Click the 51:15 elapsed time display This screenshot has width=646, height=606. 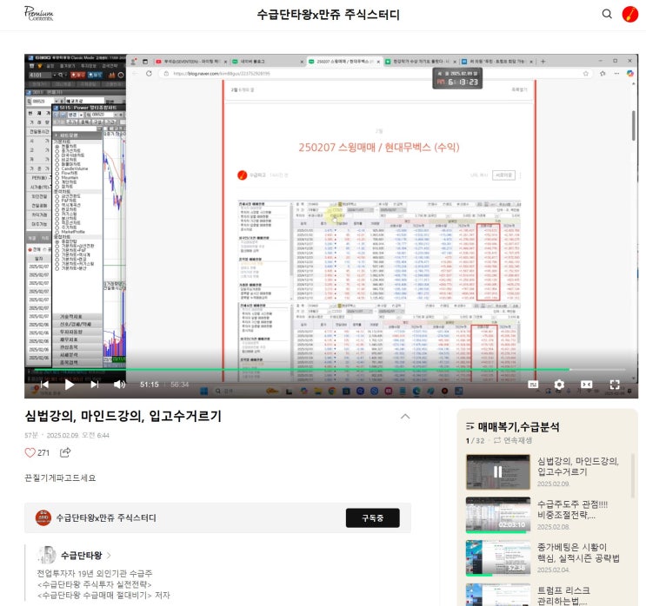pos(150,385)
